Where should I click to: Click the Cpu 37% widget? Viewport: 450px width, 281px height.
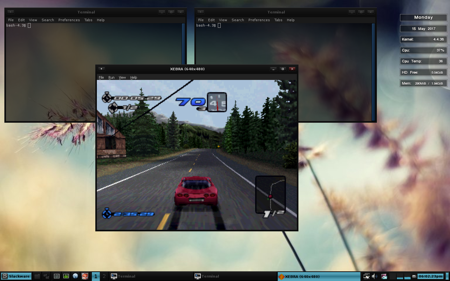[423, 50]
